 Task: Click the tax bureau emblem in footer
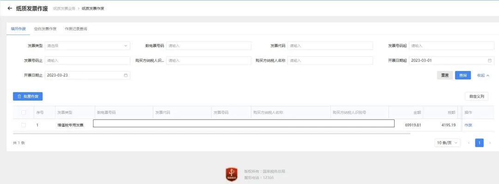point(231,174)
